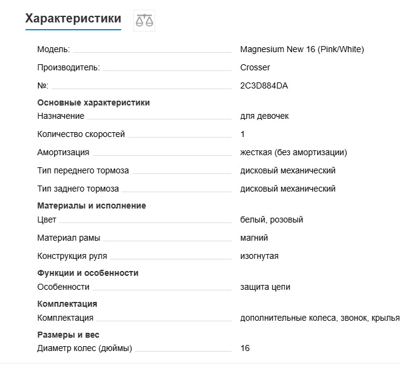Viewport: 400px width, 368px height.
Task: Click the model value Magnesium New 16 (Pink/White)
Action: (302, 49)
